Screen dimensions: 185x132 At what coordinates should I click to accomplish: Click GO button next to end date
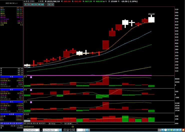point(60,130)
